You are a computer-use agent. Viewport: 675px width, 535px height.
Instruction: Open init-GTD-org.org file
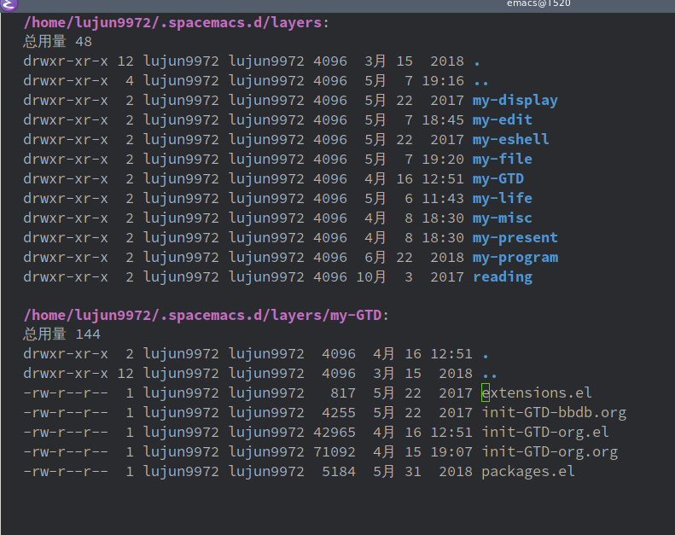549,452
